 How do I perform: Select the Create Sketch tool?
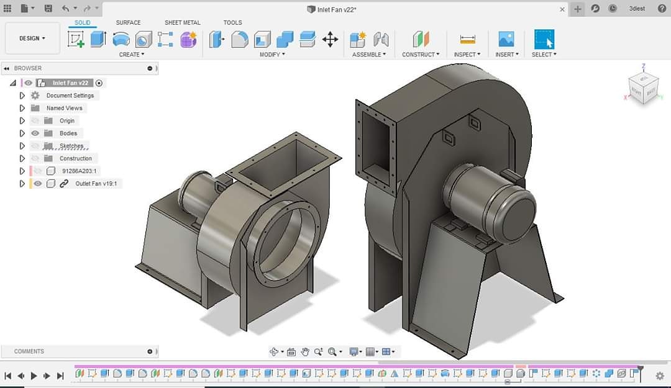[76, 40]
